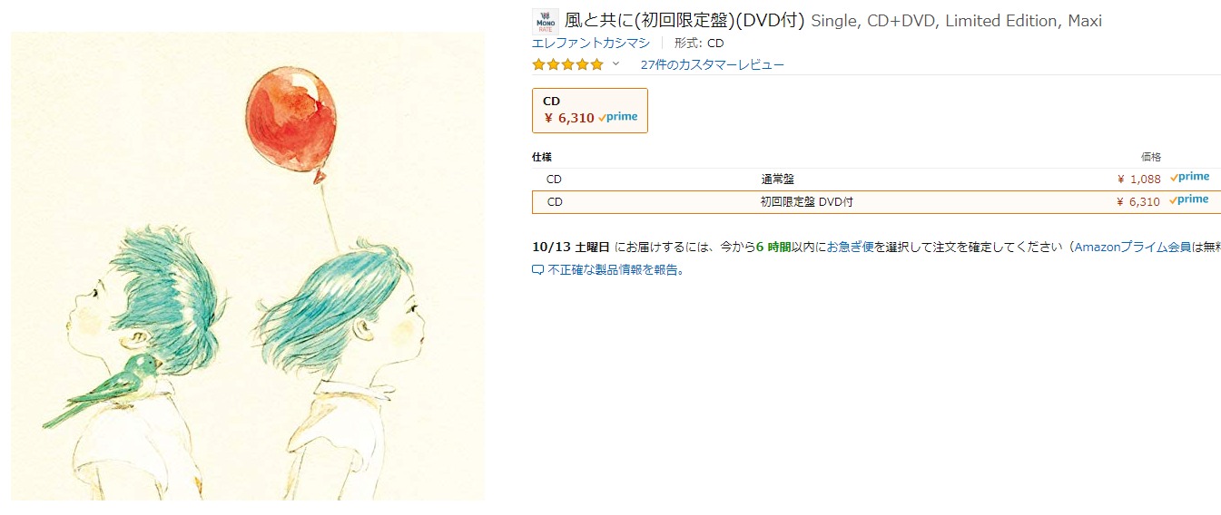This screenshot has height=515, width=1221.
Task: Open the 27件のカスタマーレビュー link
Action: 712,64
